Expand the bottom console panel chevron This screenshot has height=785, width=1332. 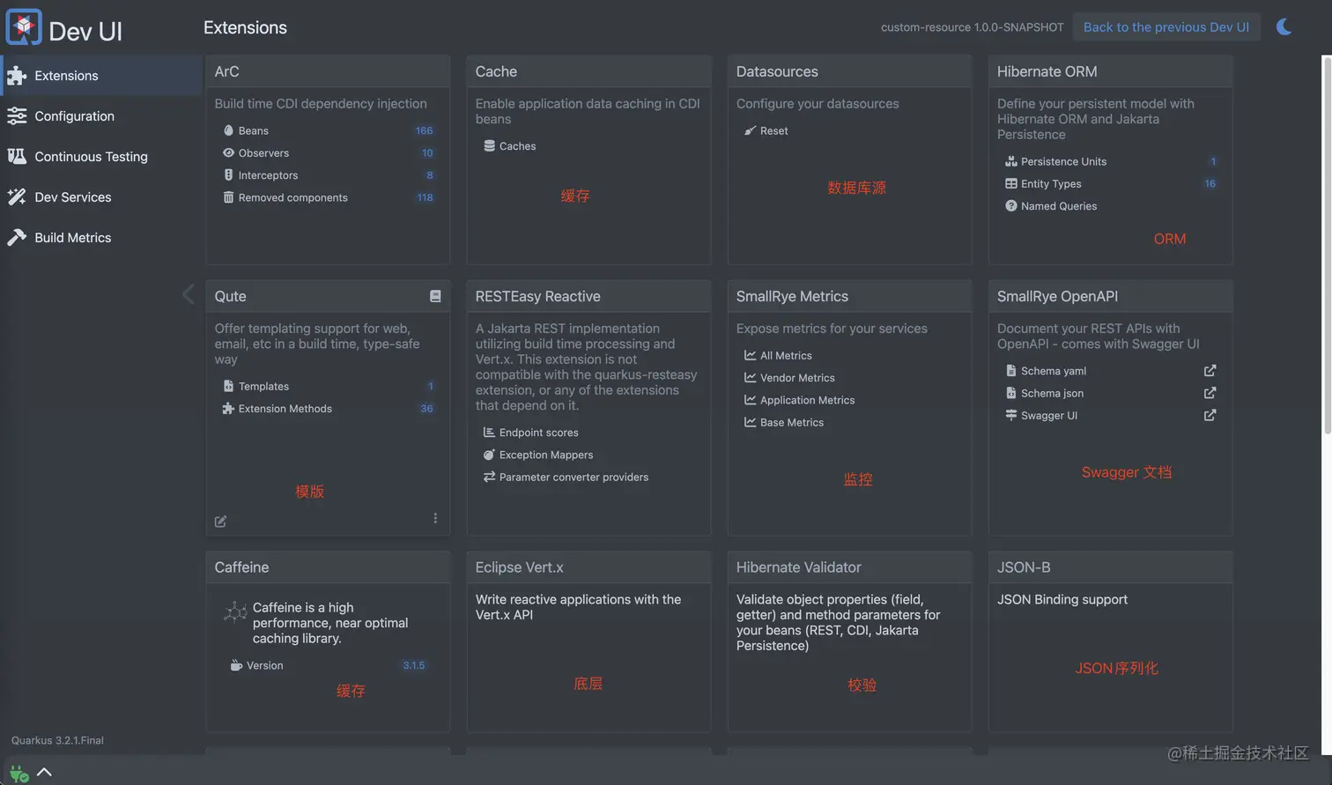(44, 772)
